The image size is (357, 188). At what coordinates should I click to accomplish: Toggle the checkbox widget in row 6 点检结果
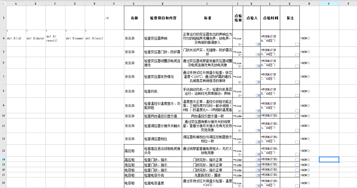[239, 66]
